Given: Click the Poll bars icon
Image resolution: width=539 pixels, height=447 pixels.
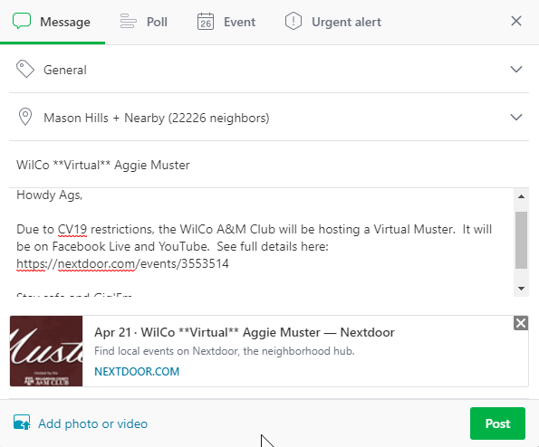Looking at the screenshot, I should tap(128, 22).
